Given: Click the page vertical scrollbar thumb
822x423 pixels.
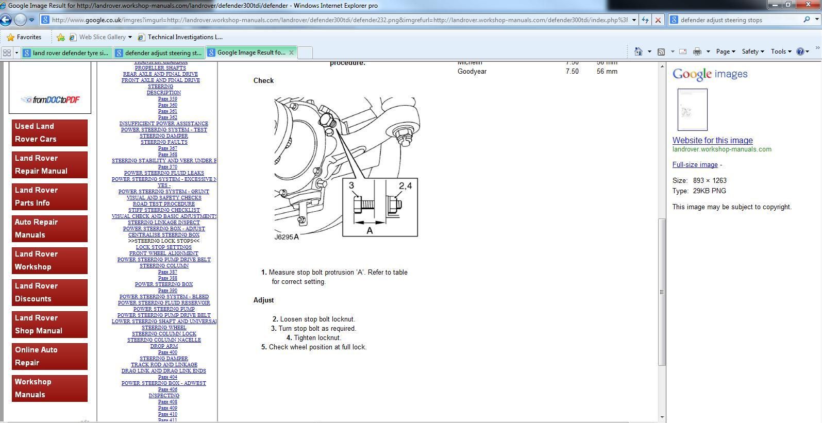Looking at the screenshot, I should [x=662, y=292].
